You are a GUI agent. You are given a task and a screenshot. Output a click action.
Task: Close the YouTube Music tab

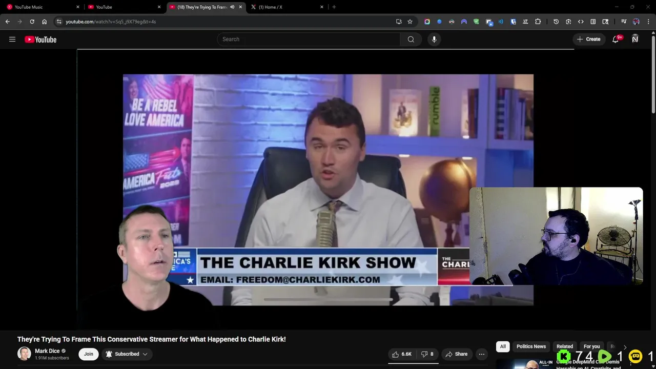78,7
